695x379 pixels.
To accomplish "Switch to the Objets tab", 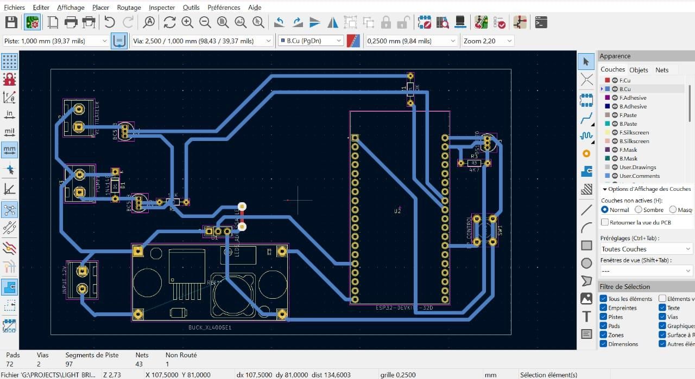I will coord(639,69).
